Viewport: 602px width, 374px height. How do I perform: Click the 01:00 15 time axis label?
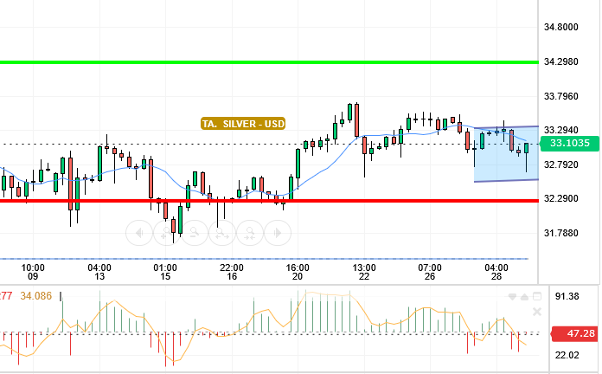pos(165,272)
